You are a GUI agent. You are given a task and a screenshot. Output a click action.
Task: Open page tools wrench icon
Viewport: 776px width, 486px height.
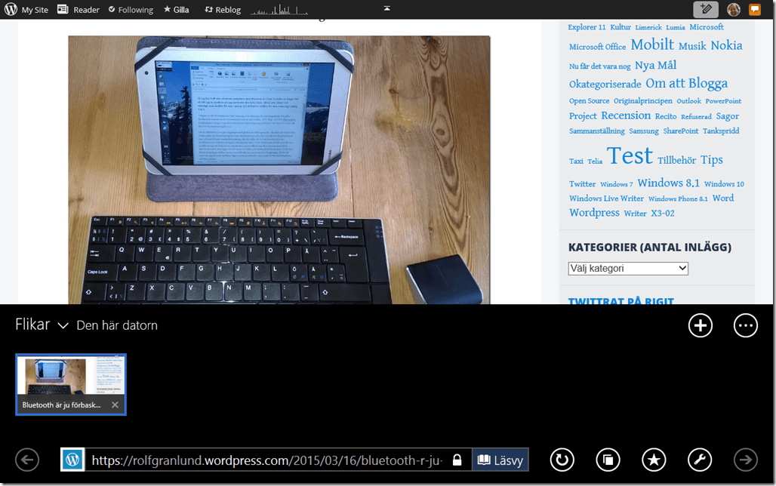pos(700,460)
